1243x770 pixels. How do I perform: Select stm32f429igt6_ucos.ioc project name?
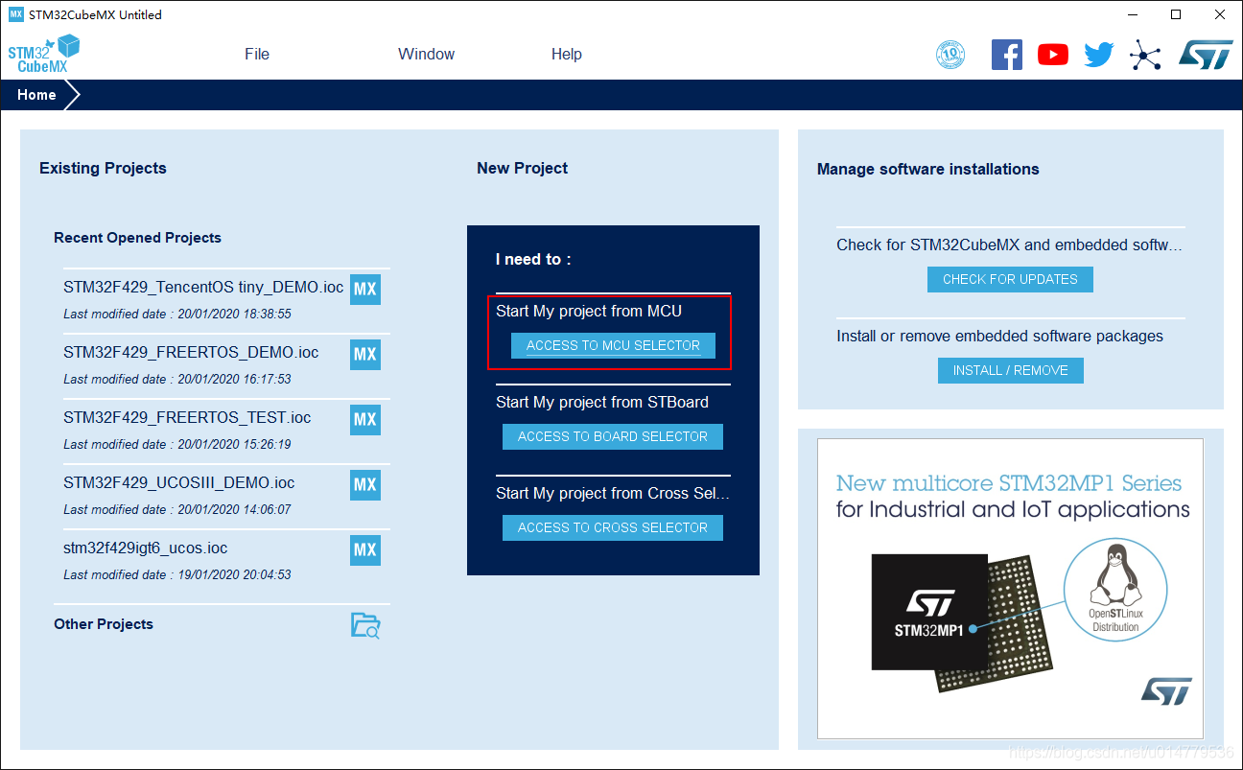point(146,548)
